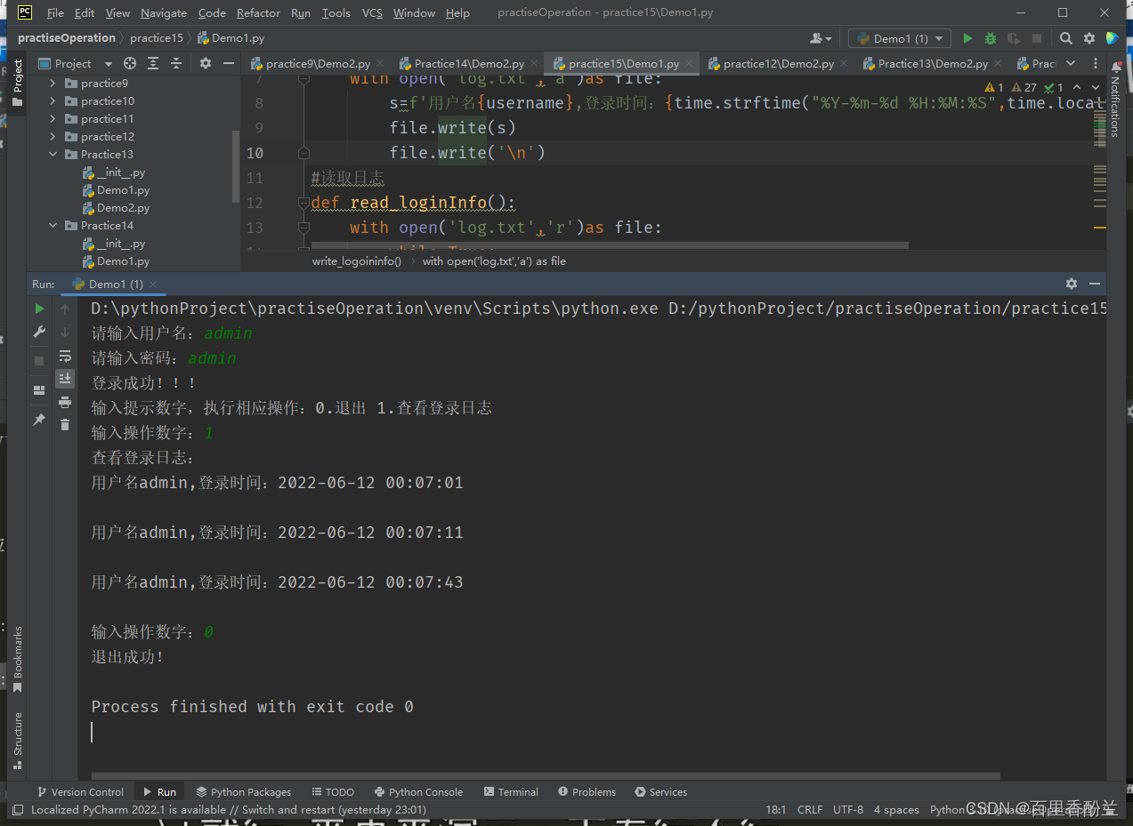Screen dimensions: 1133x826
Task: Click the CRLF line separator in the status bar
Action: coord(810,809)
